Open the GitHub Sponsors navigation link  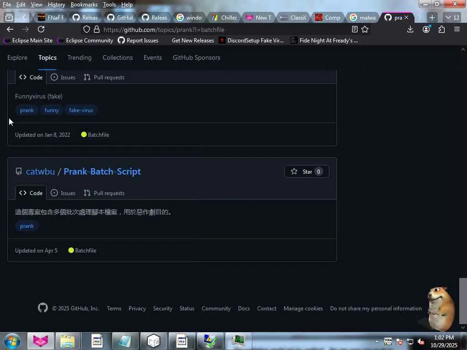[196, 57]
